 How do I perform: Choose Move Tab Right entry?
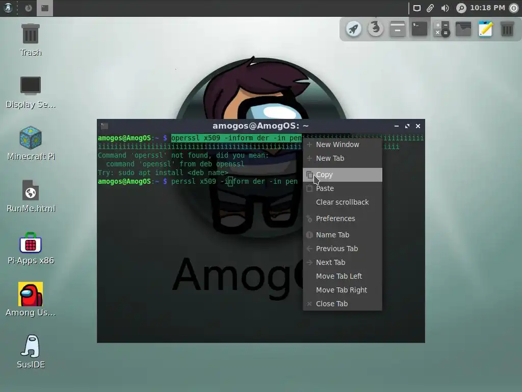click(343, 290)
